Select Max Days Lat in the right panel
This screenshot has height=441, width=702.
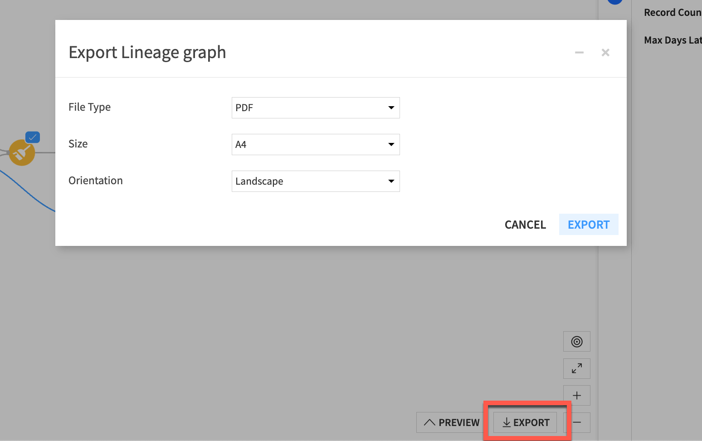tap(672, 40)
